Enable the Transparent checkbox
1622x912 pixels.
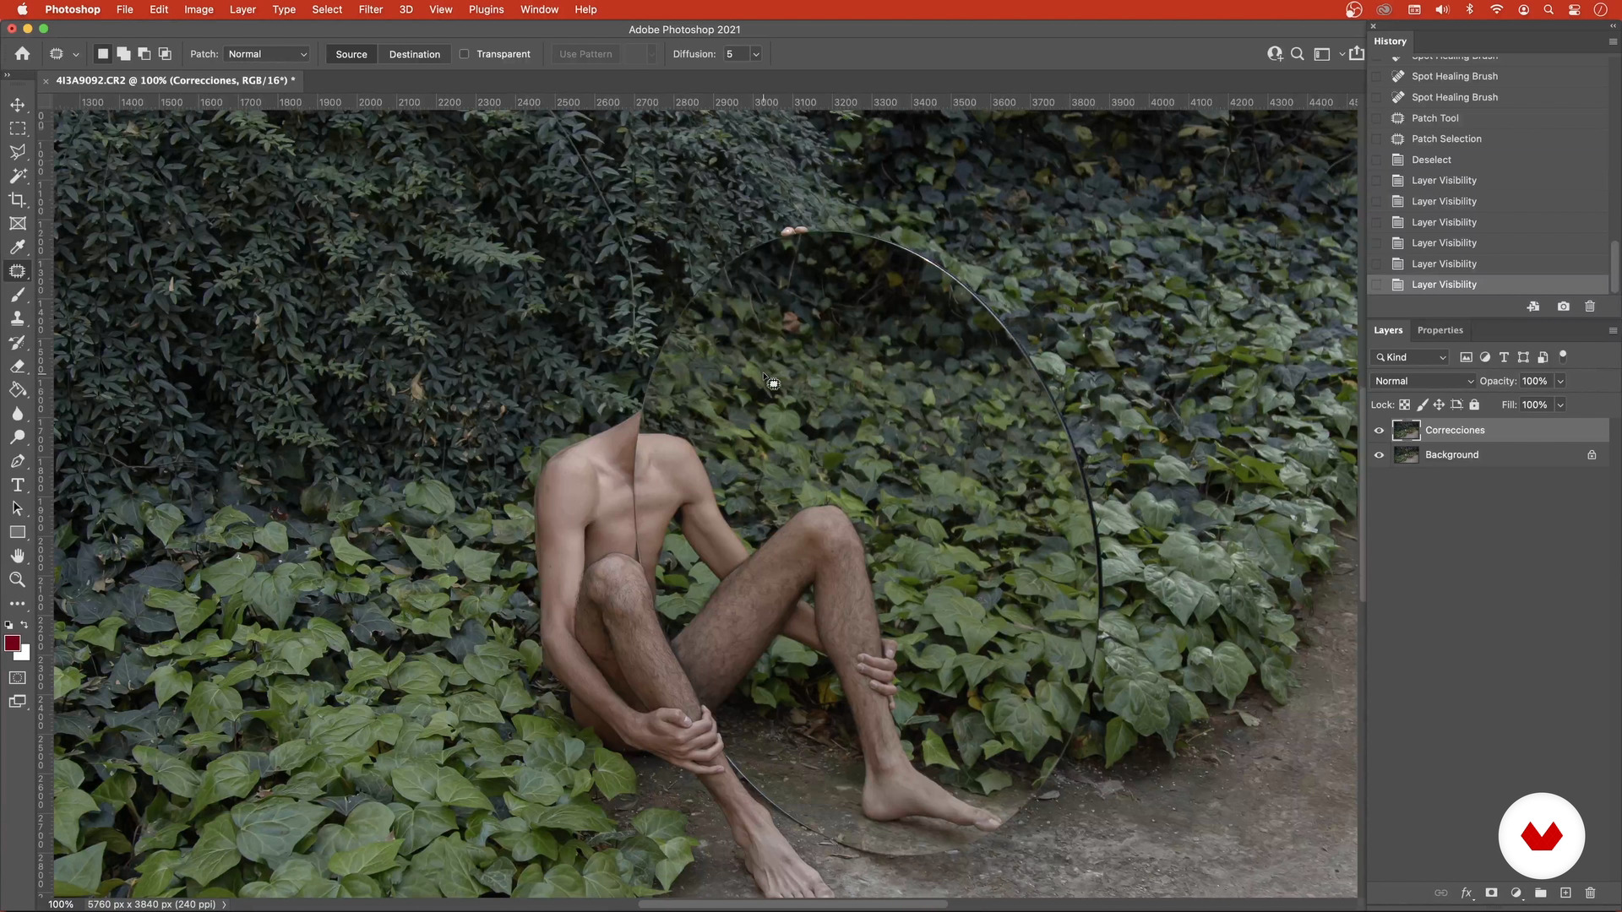tap(464, 54)
